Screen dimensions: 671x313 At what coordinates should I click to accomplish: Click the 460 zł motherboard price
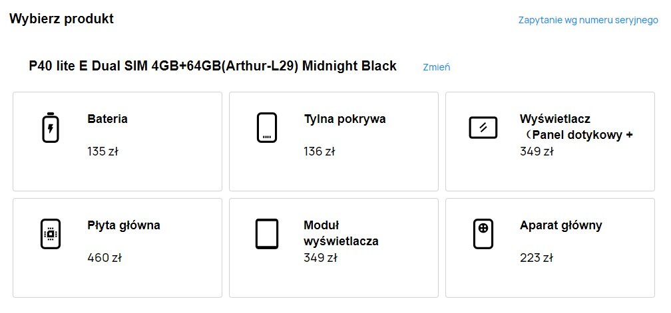104,257
